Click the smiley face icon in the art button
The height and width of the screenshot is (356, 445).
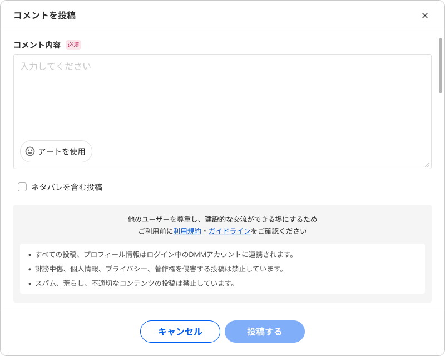(x=30, y=151)
